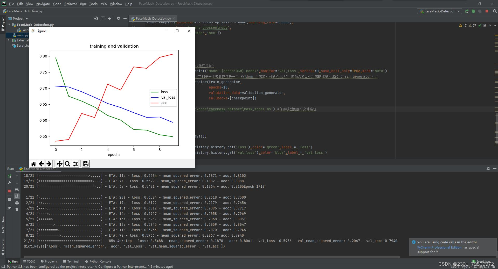Start debugging with the green bug icon
Image resolution: width=498 pixels, height=269 pixels.
[x=473, y=11]
